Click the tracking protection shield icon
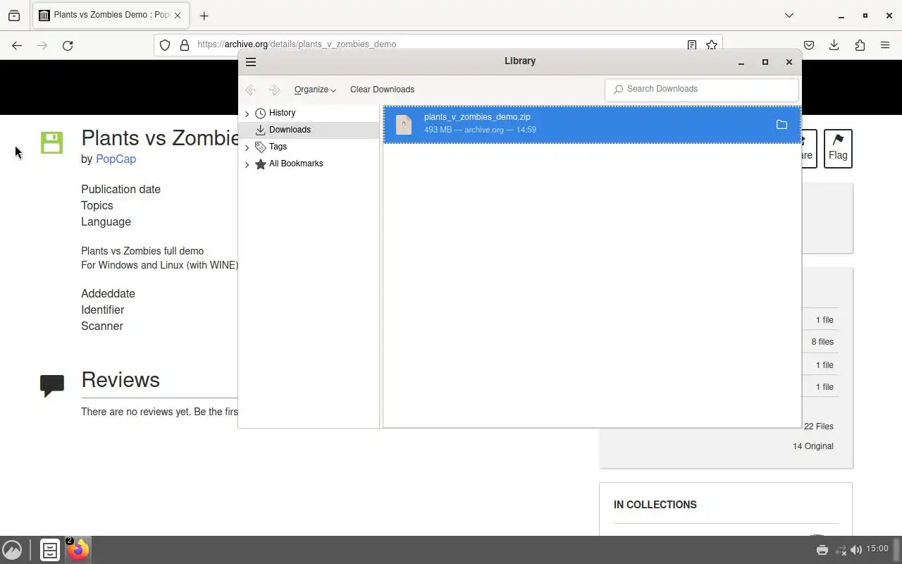902x564 pixels. pos(165,44)
